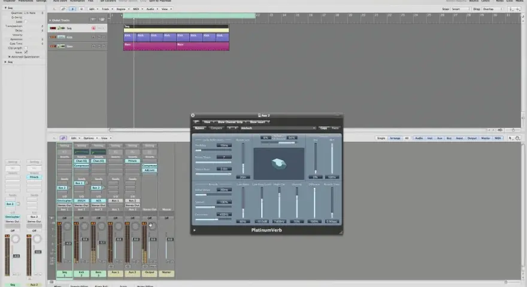
Task: Click the Compare button in PlatinumVerb
Action: (216, 128)
